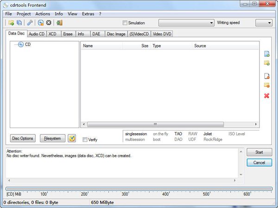Open the Actions menu
The image size is (278, 208).
pos(43,14)
